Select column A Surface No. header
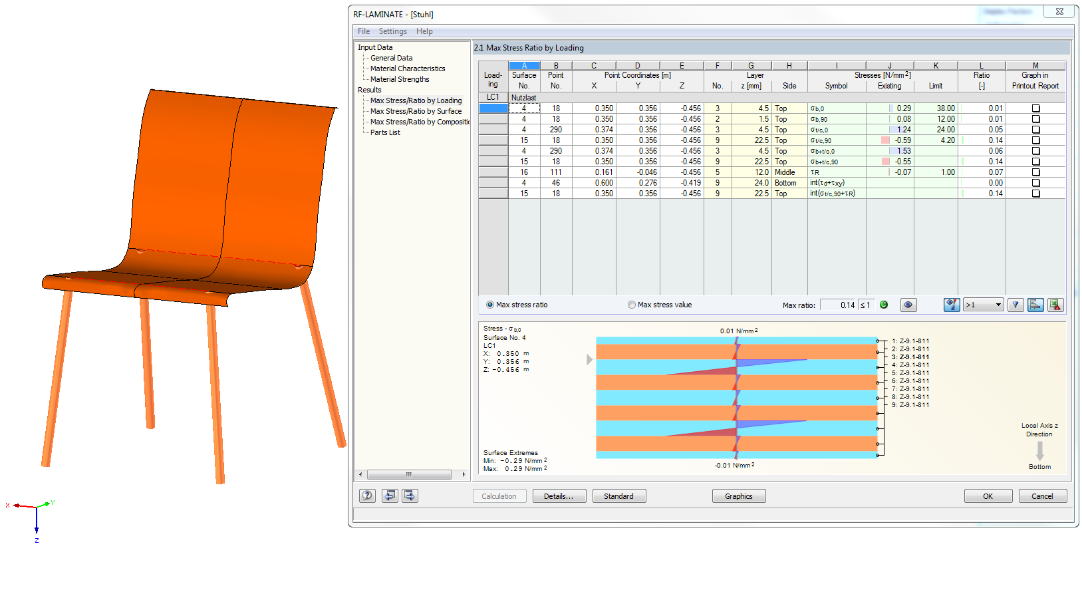Screen dimensions: 1082x594 524,65
